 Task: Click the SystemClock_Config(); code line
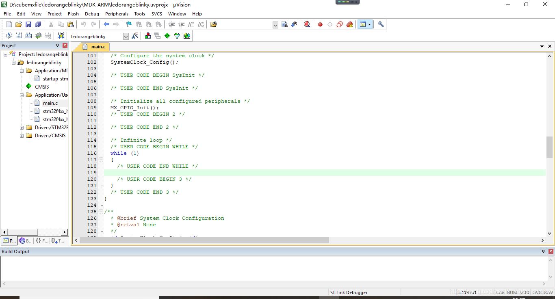point(144,62)
